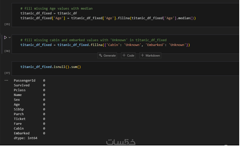The image size is (242, 148).
Task: Select the Survived output row
Action: click(29, 85)
